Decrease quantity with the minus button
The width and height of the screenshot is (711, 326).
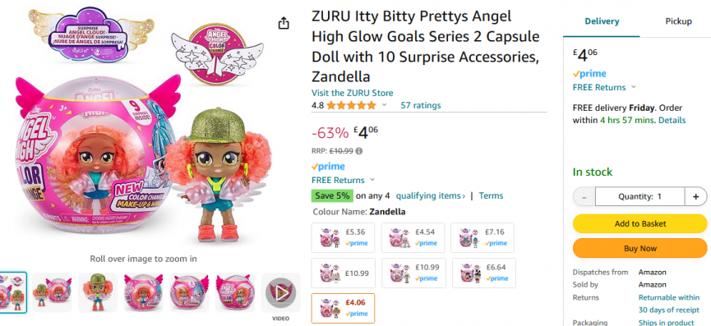coord(584,196)
